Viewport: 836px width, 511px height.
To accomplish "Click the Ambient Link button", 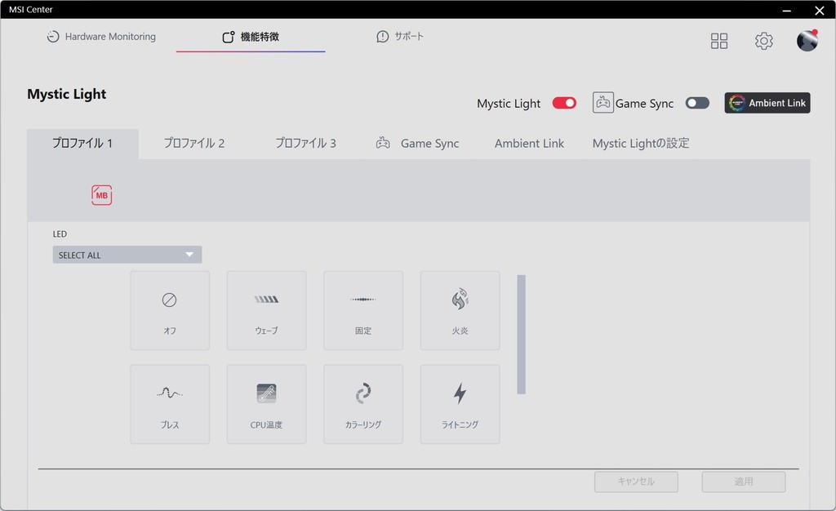I will click(767, 103).
